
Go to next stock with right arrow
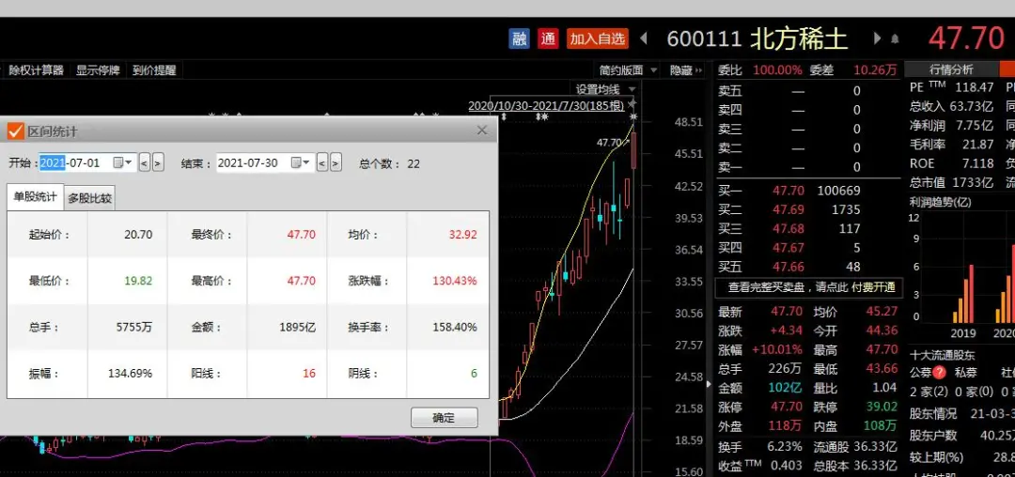click(877, 38)
